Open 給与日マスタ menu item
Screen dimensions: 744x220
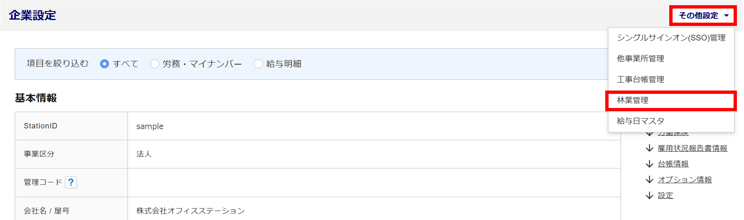tap(671, 121)
